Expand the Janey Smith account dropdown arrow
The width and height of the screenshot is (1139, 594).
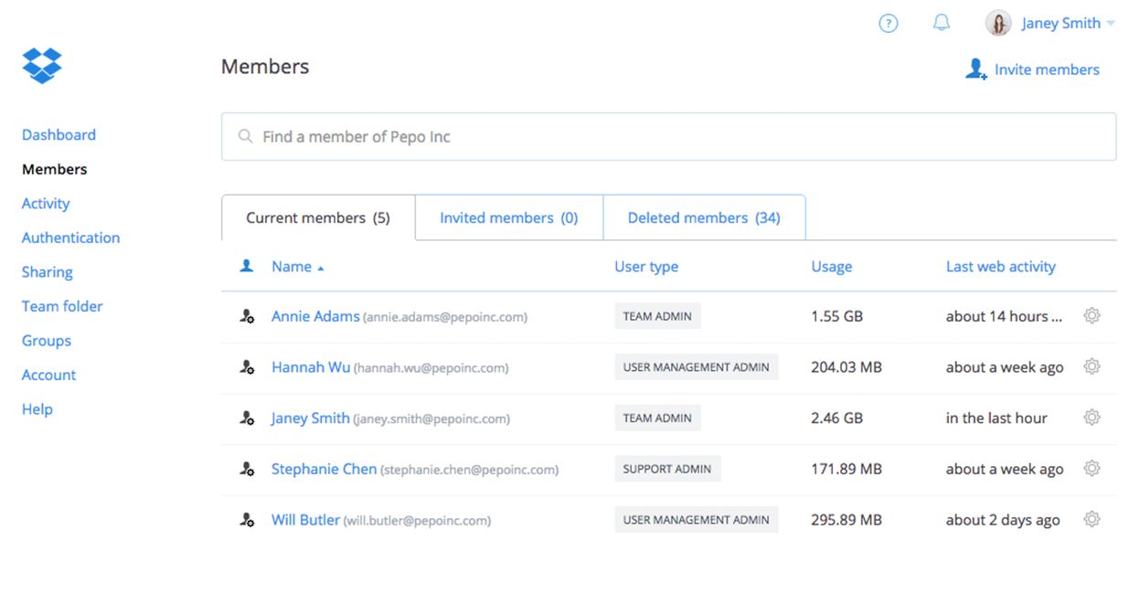1111,24
